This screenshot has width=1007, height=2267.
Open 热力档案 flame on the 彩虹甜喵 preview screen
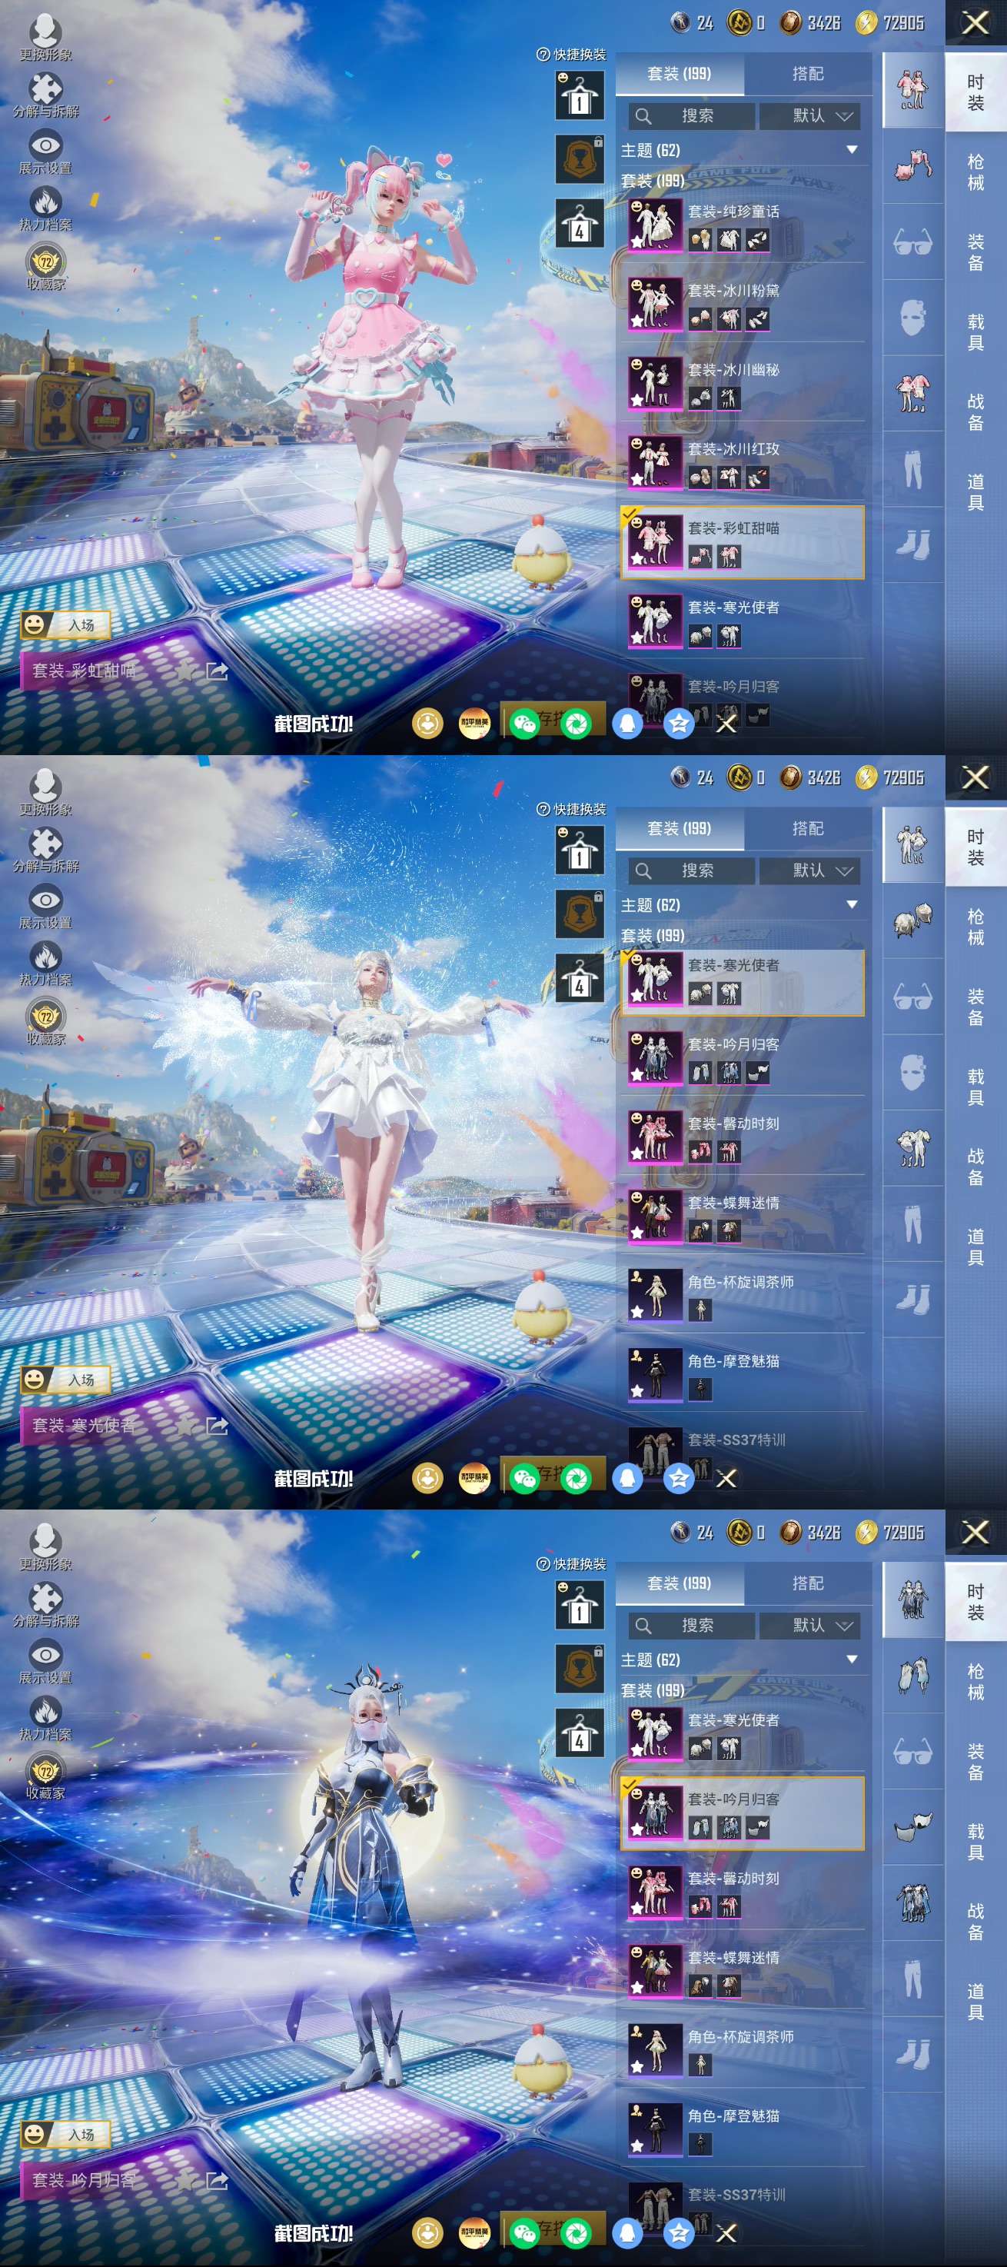click(45, 209)
